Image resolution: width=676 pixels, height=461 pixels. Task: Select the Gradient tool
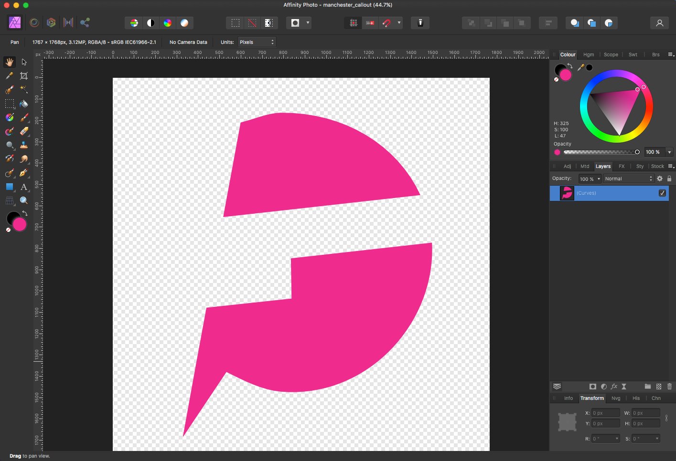tap(10, 117)
